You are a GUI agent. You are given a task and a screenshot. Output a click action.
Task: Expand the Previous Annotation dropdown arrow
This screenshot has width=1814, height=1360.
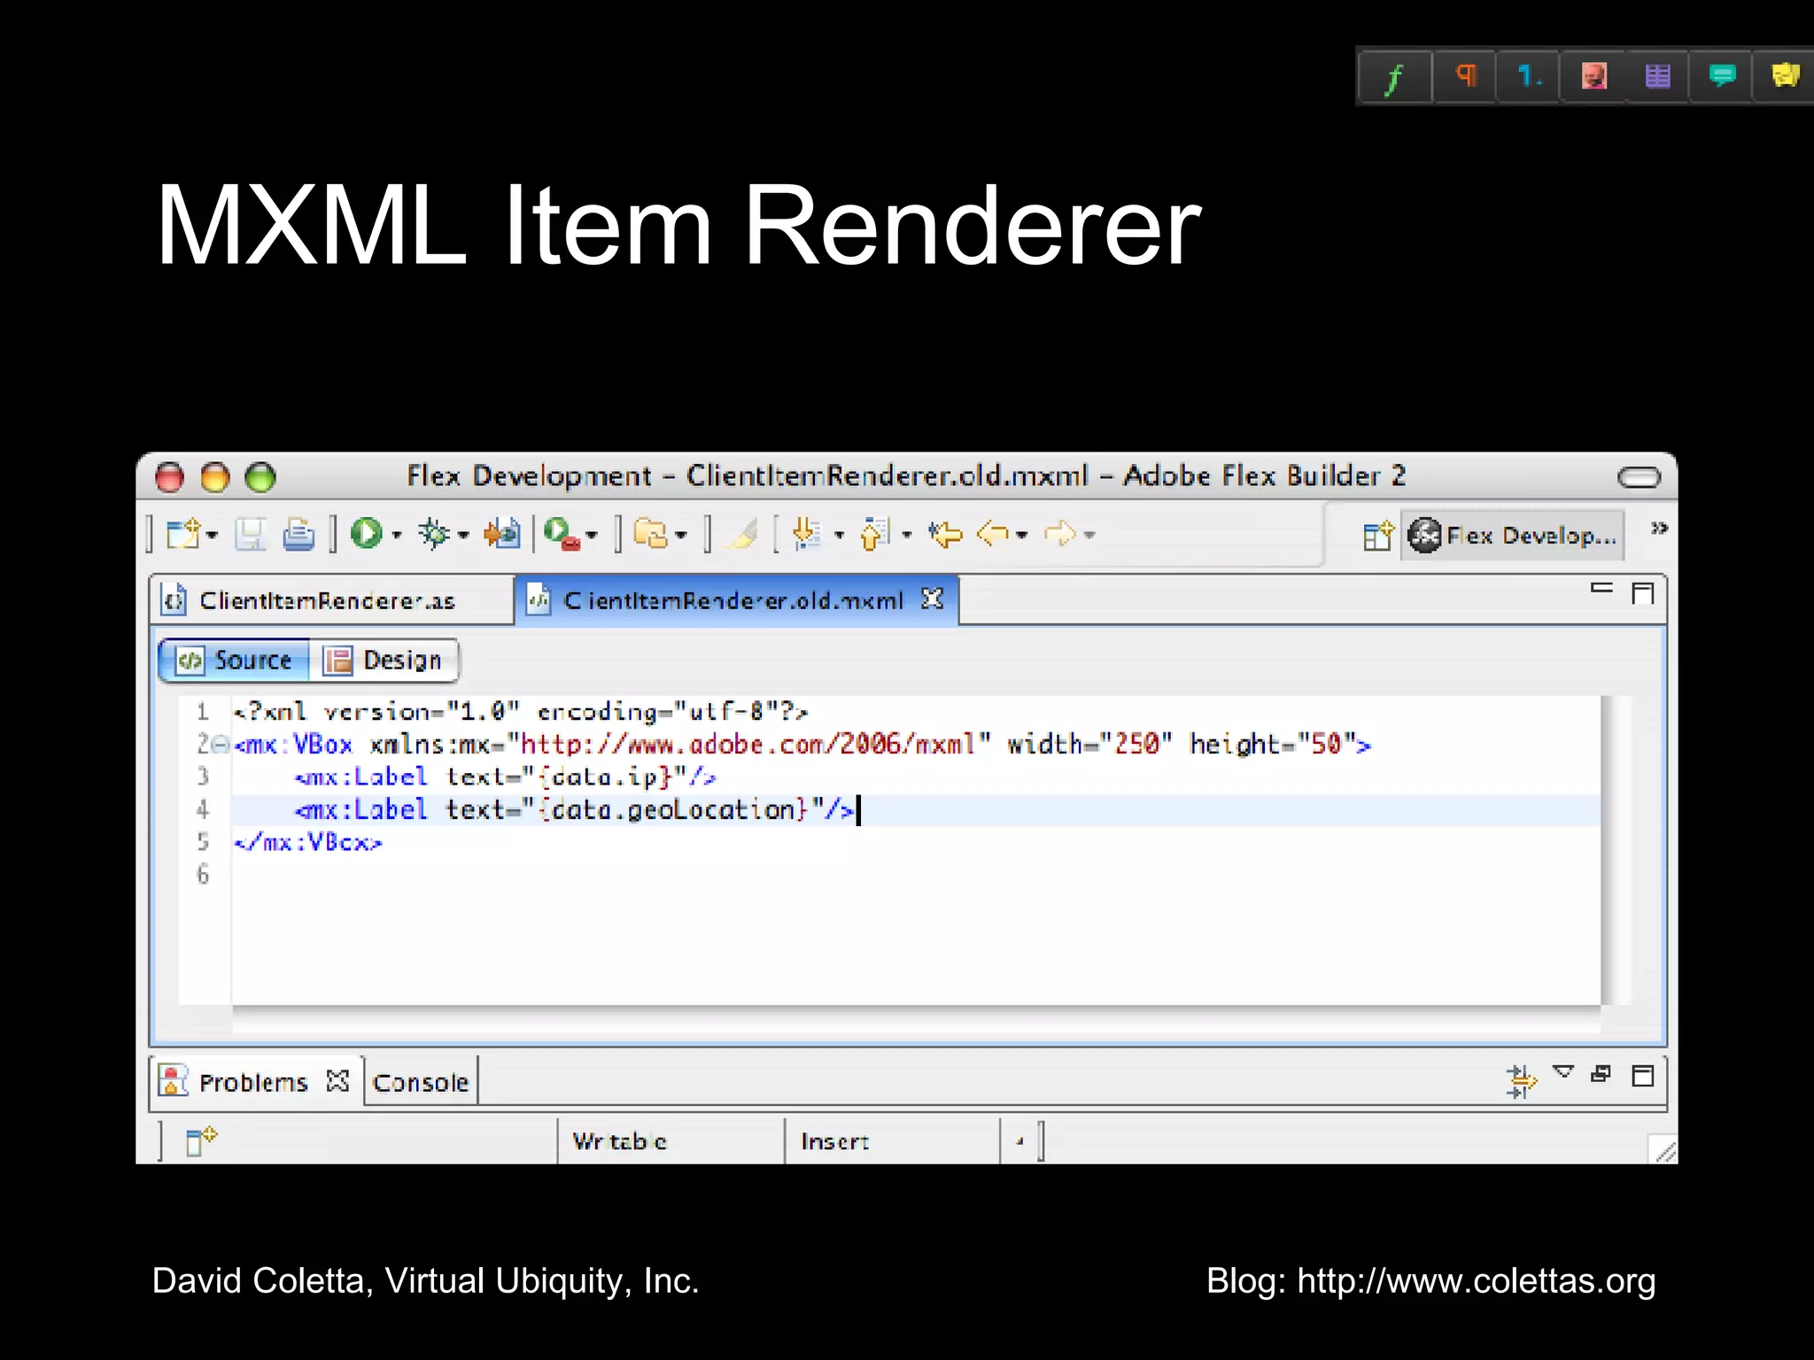(907, 535)
